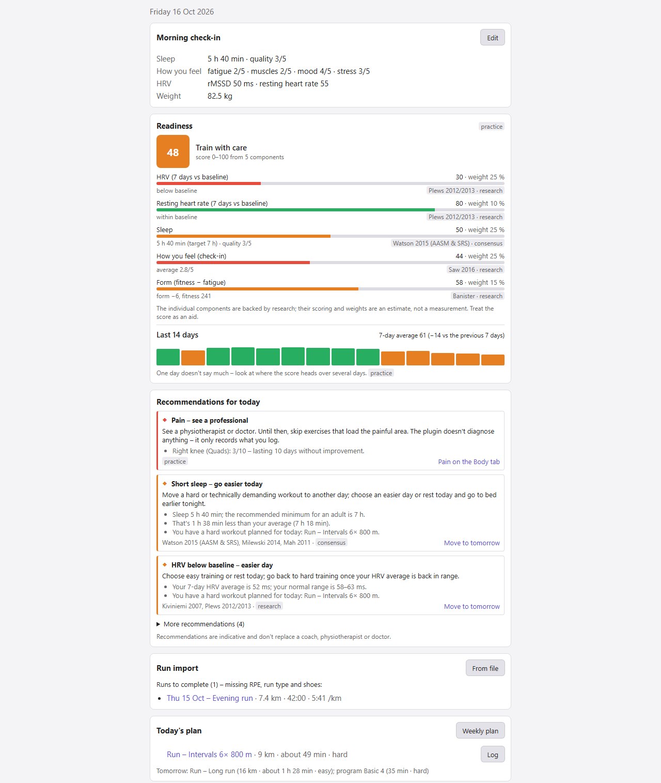Click Move to tomorrow in HRV below baseline card
The height and width of the screenshot is (783, 661).
(x=472, y=607)
